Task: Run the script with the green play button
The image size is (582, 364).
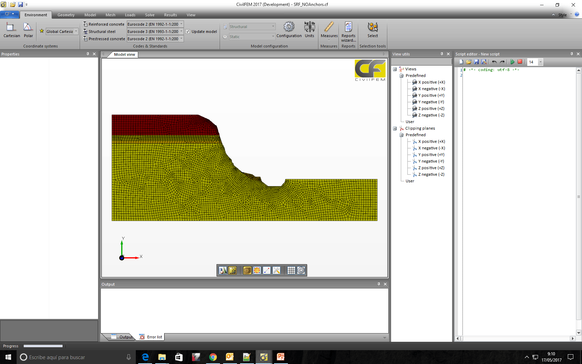Action: (x=512, y=62)
